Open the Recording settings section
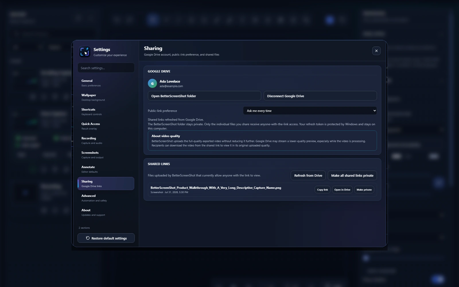Image resolution: width=459 pixels, height=287 pixels. (106, 140)
